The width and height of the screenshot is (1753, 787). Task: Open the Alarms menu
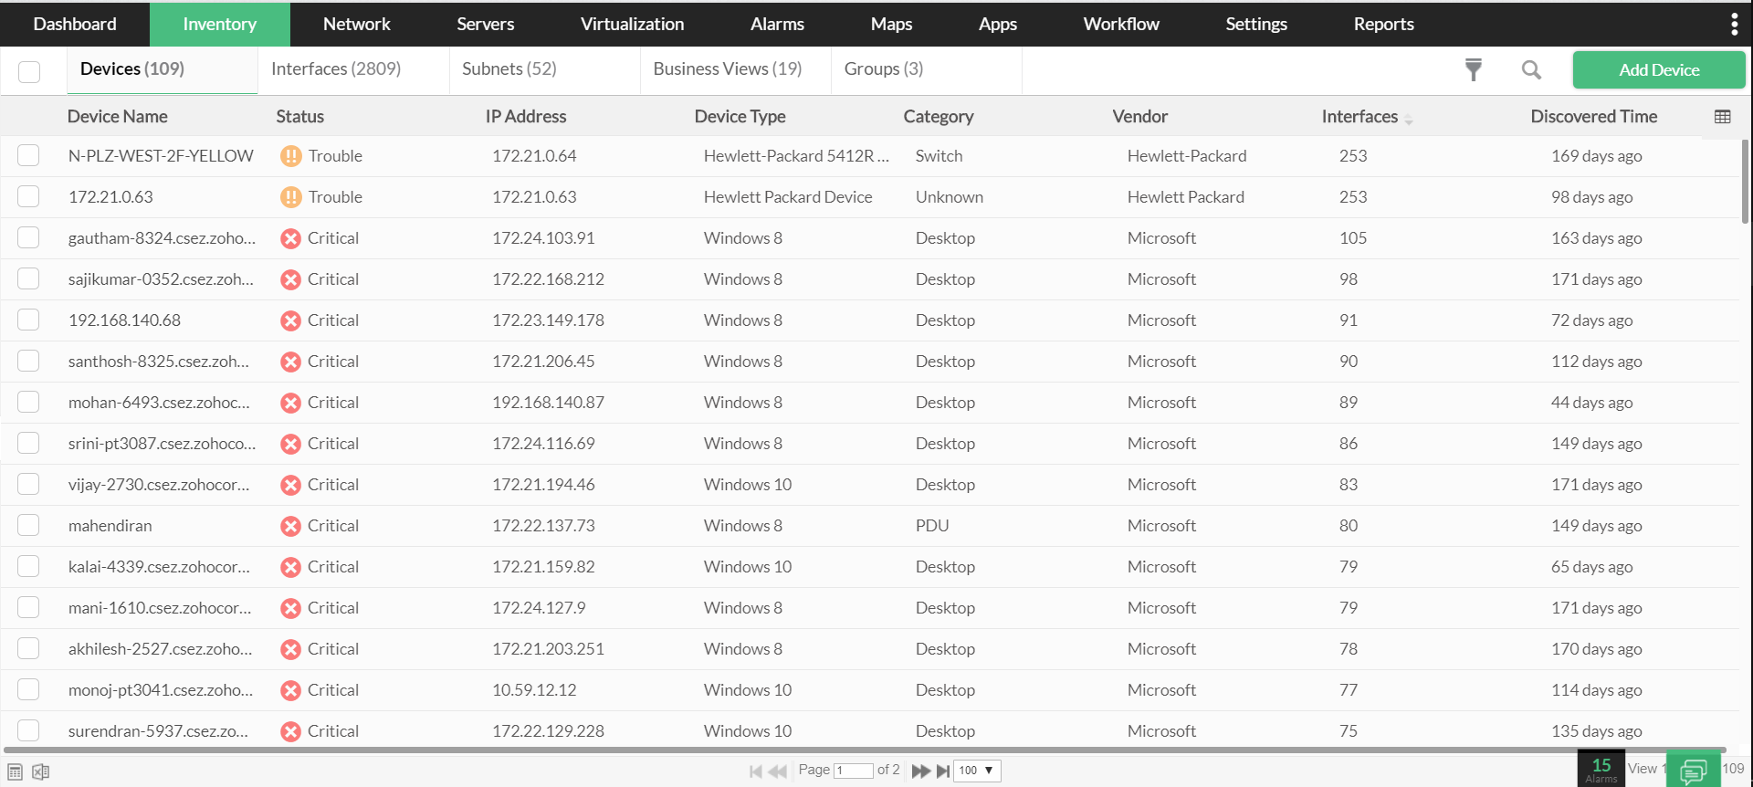pos(777,25)
